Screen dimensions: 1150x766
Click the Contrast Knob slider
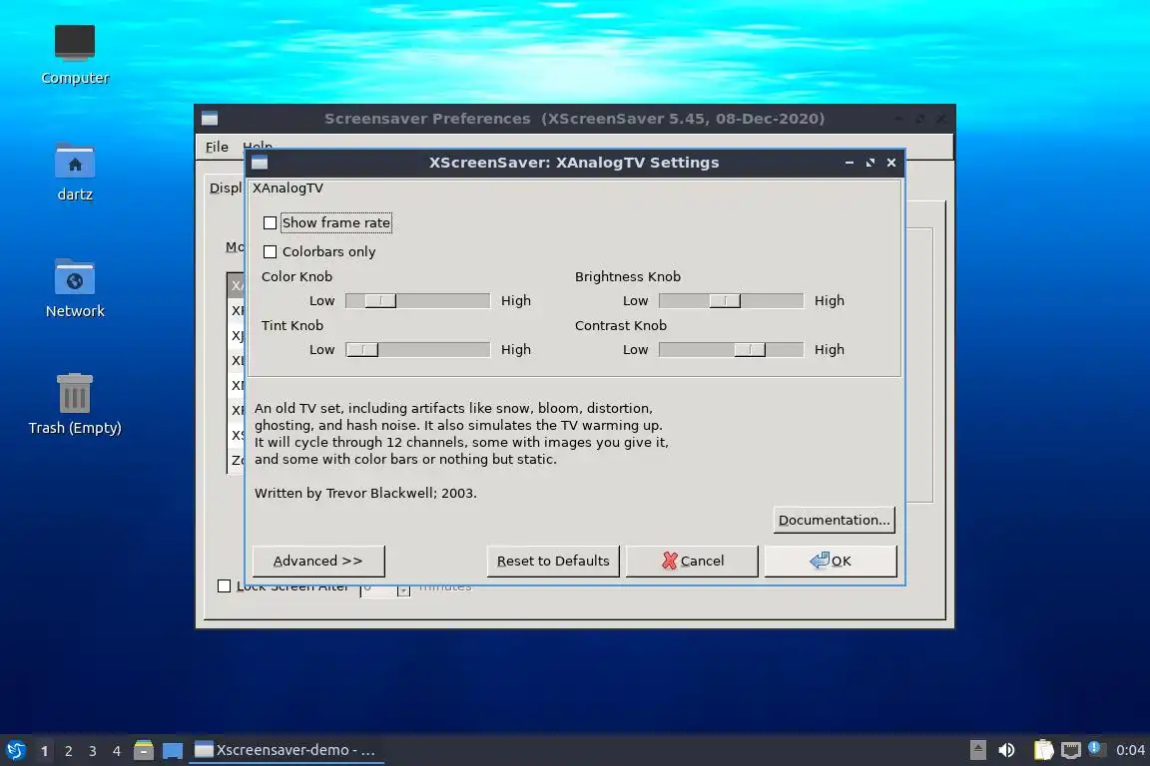[731, 350]
